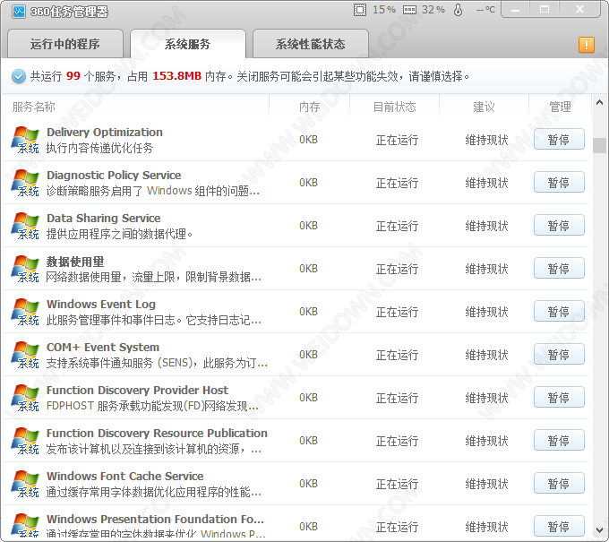
Task: Click the Function Discovery Resource Publication icon
Action: [25, 441]
